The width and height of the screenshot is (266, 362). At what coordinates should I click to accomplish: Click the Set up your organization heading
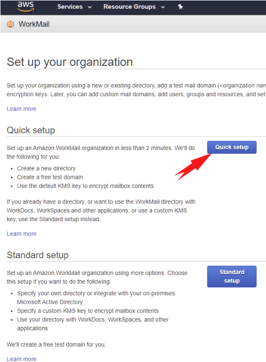[70, 62]
